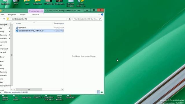185x104 pixels.
Task: Expand the ribbon with the chevron
Action: tap(99, 14)
